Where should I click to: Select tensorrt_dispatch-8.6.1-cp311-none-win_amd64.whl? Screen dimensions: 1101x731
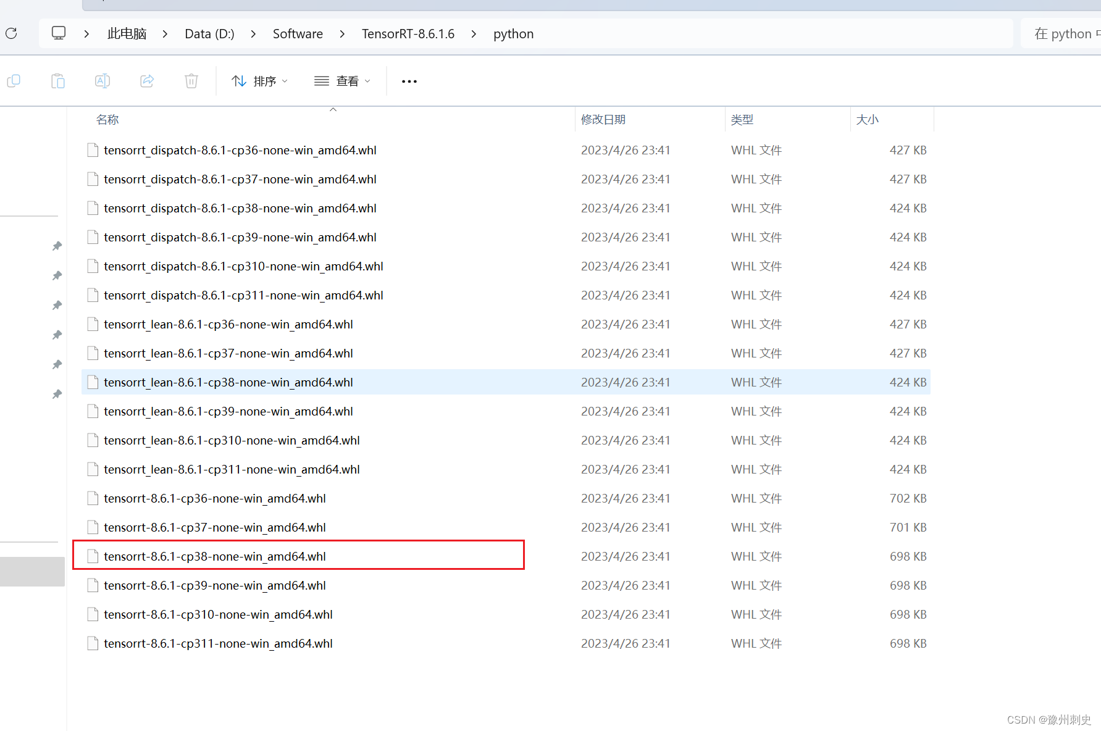pos(506,295)
